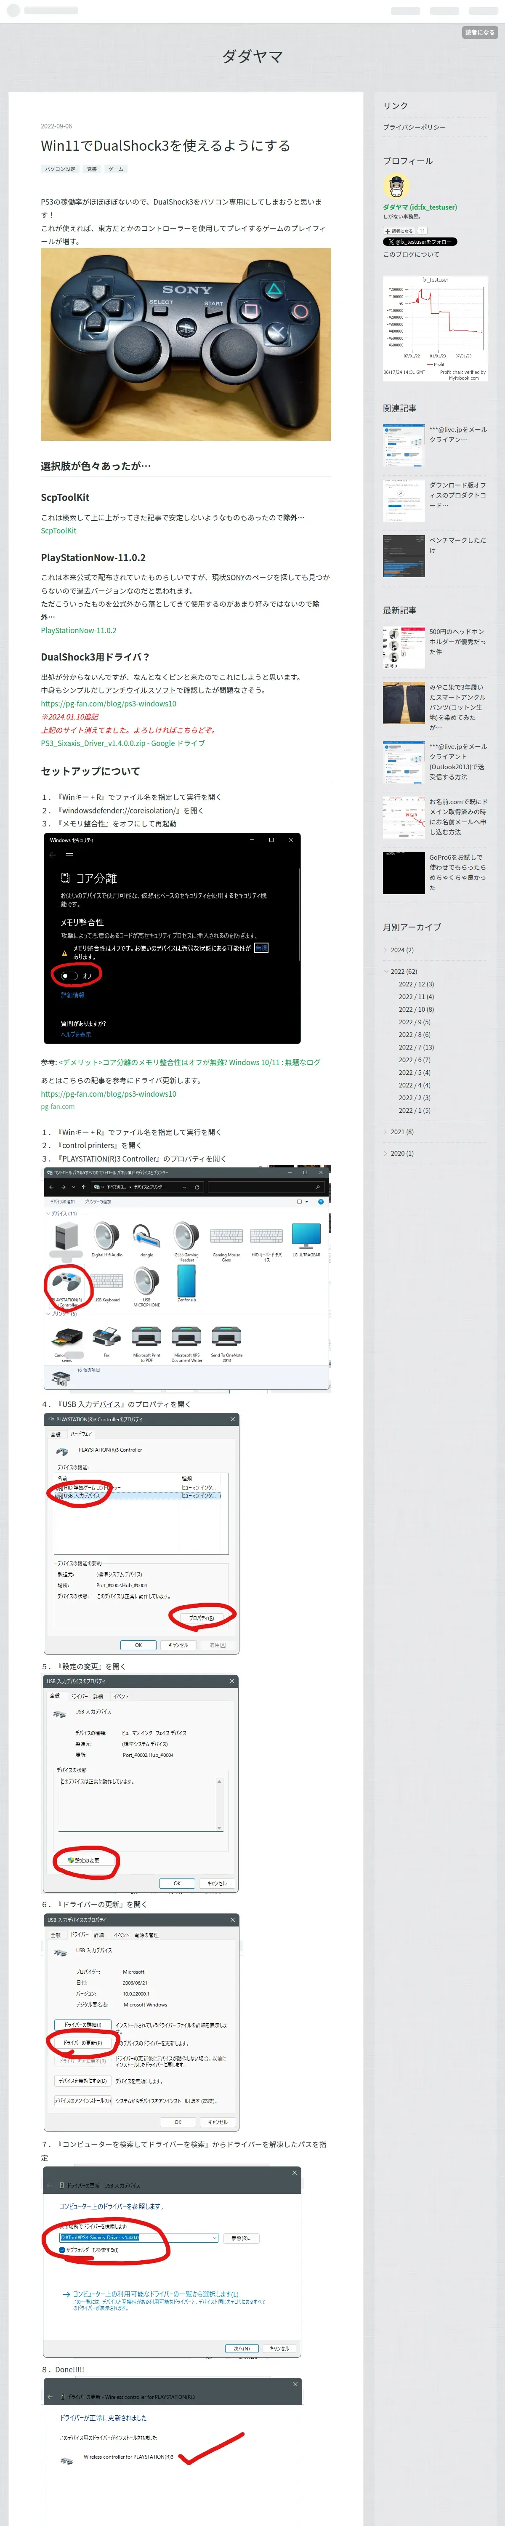505x2526 pixels.
Task: Expand the 2020 archive chevron
Action: pos(385,1153)
